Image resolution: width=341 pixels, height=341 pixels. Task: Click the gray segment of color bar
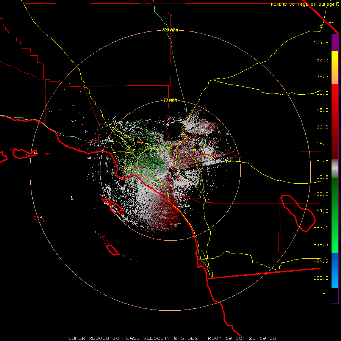click(335, 168)
